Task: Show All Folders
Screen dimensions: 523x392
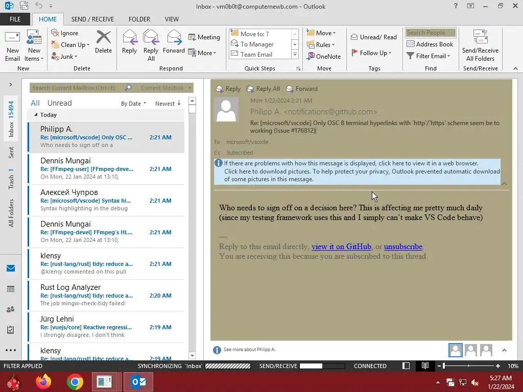Action: coord(11,213)
